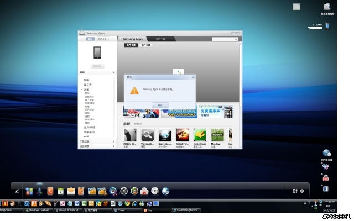Open the Meadow app thumbnail
The height and width of the screenshot is (221, 354).
(217, 135)
